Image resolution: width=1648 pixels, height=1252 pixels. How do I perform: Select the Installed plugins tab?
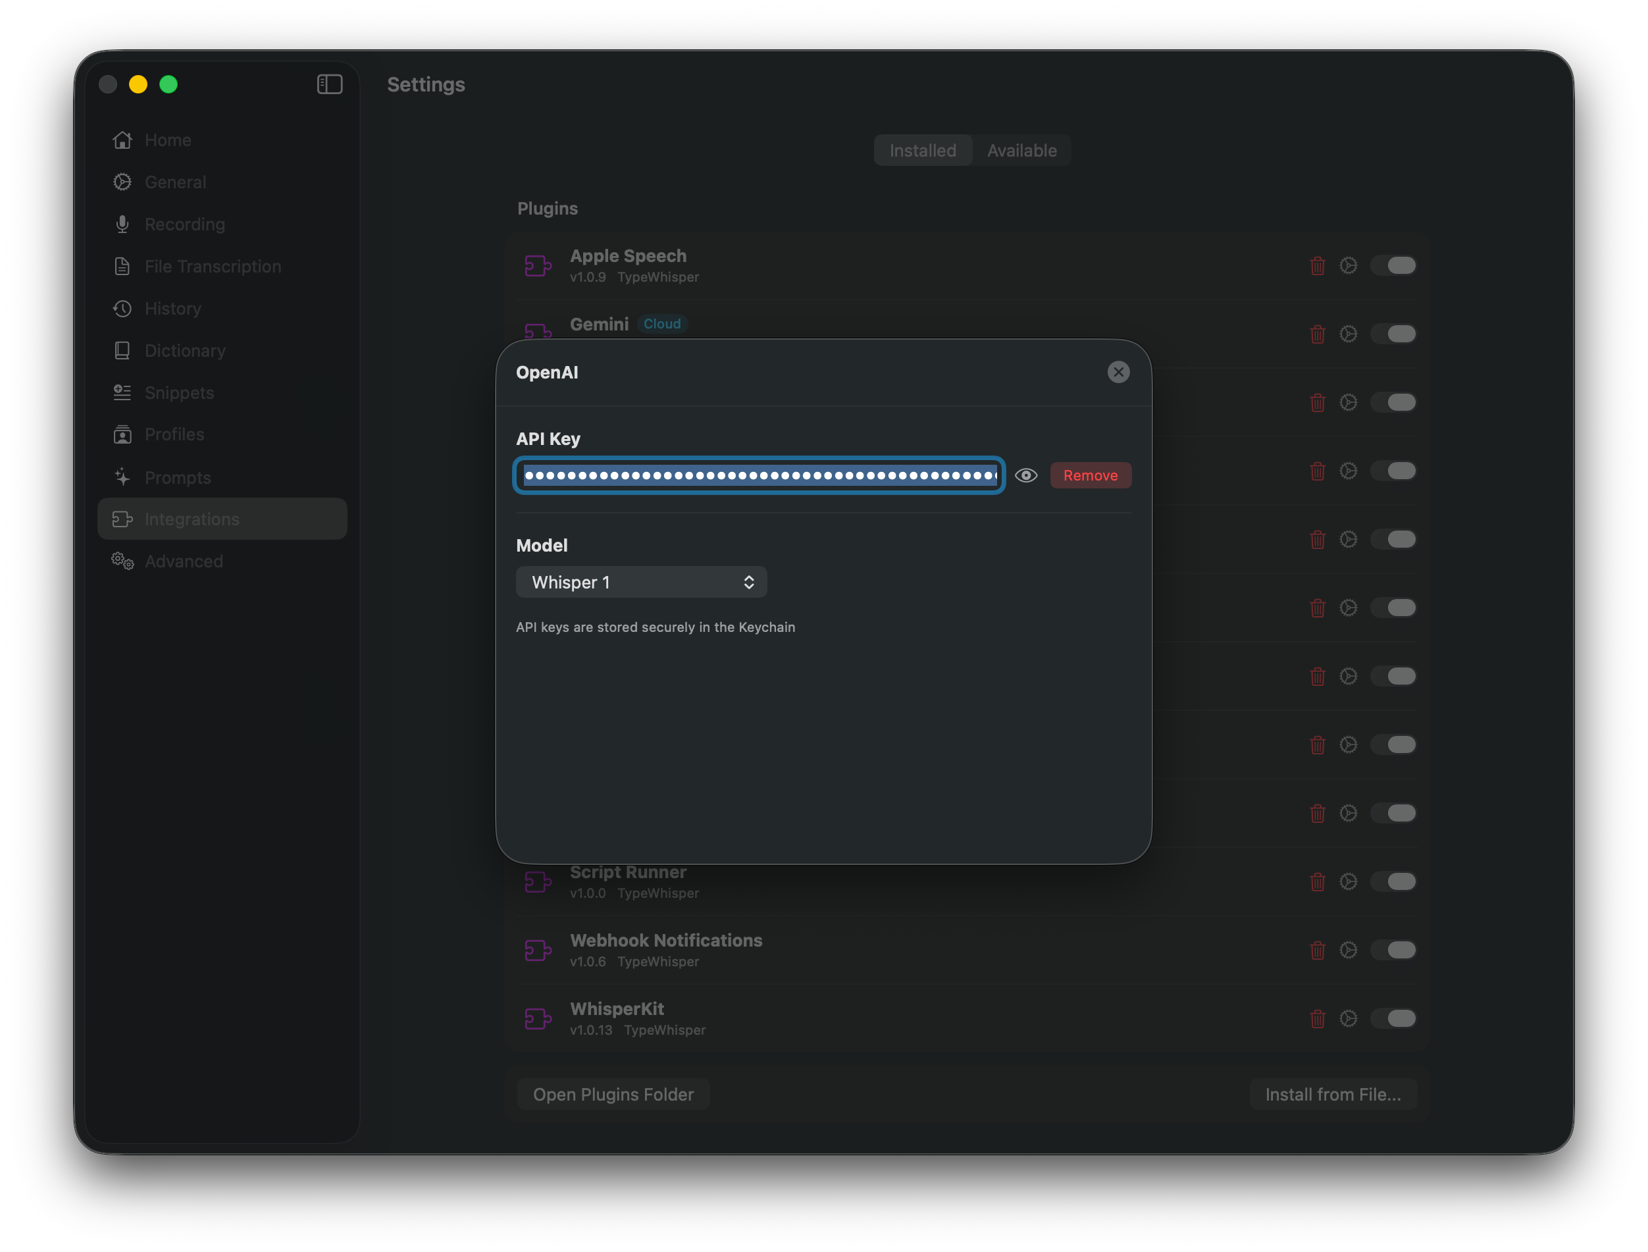pos(923,150)
